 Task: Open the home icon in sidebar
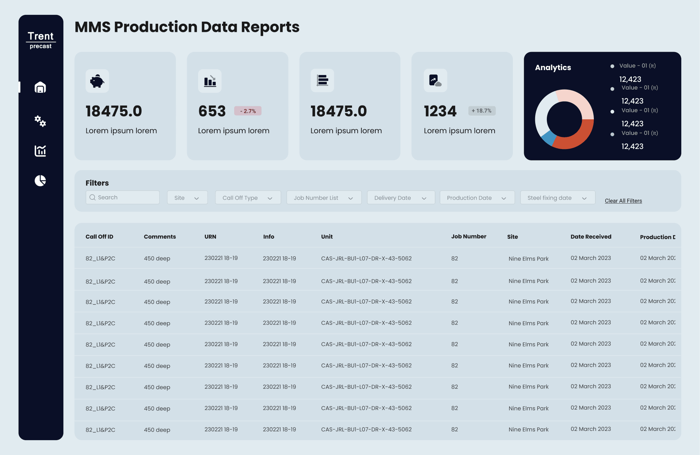(x=40, y=87)
